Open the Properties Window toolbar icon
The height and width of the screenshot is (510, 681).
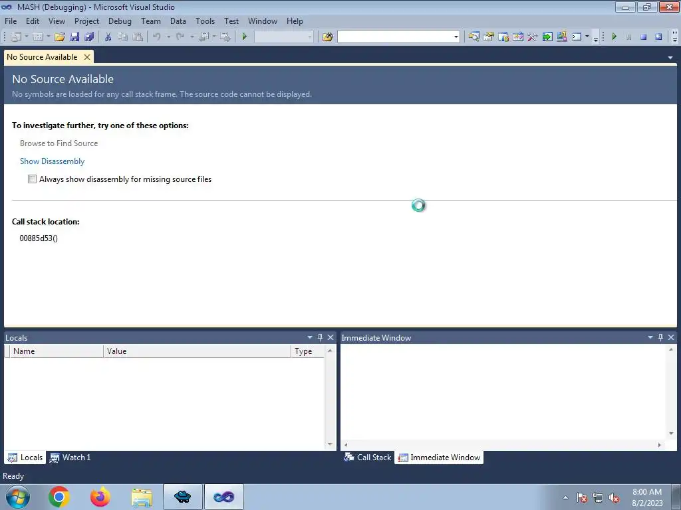(489, 37)
